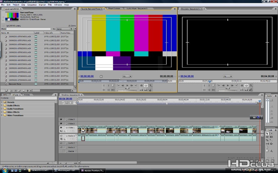
Task: Mute Audio 2 track speaker toggle
Action: pyautogui.click(x=61, y=143)
